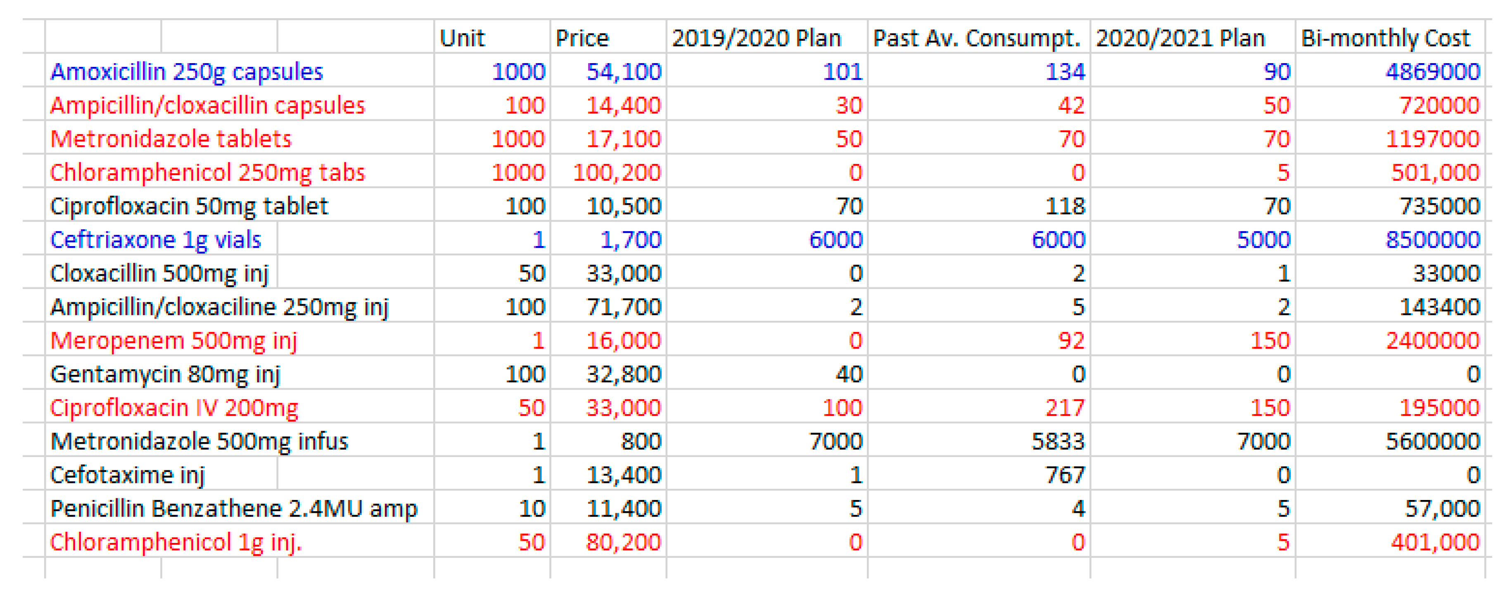The height and width of the screenshot is (597, 1512).
Task: Click the Price column header cell
Action: click(582, 38)
